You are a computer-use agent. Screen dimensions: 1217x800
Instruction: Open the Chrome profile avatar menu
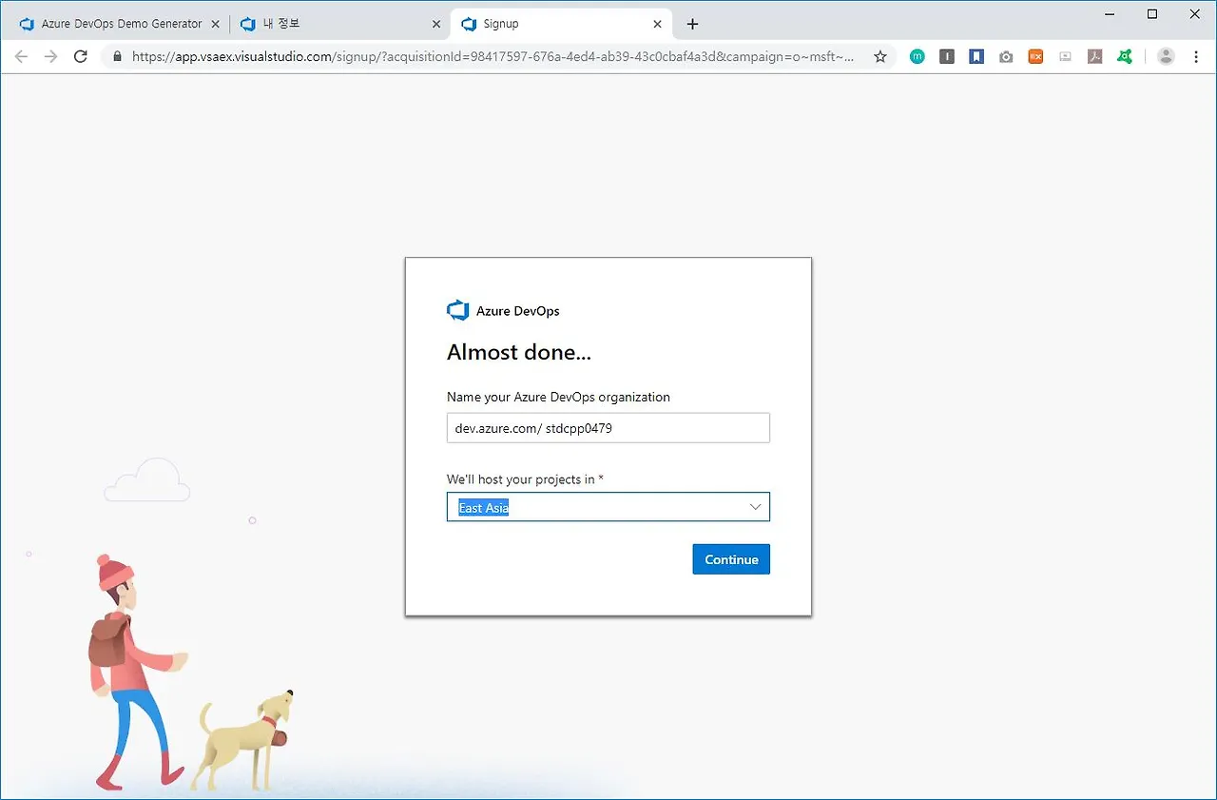click(1166, 56)
